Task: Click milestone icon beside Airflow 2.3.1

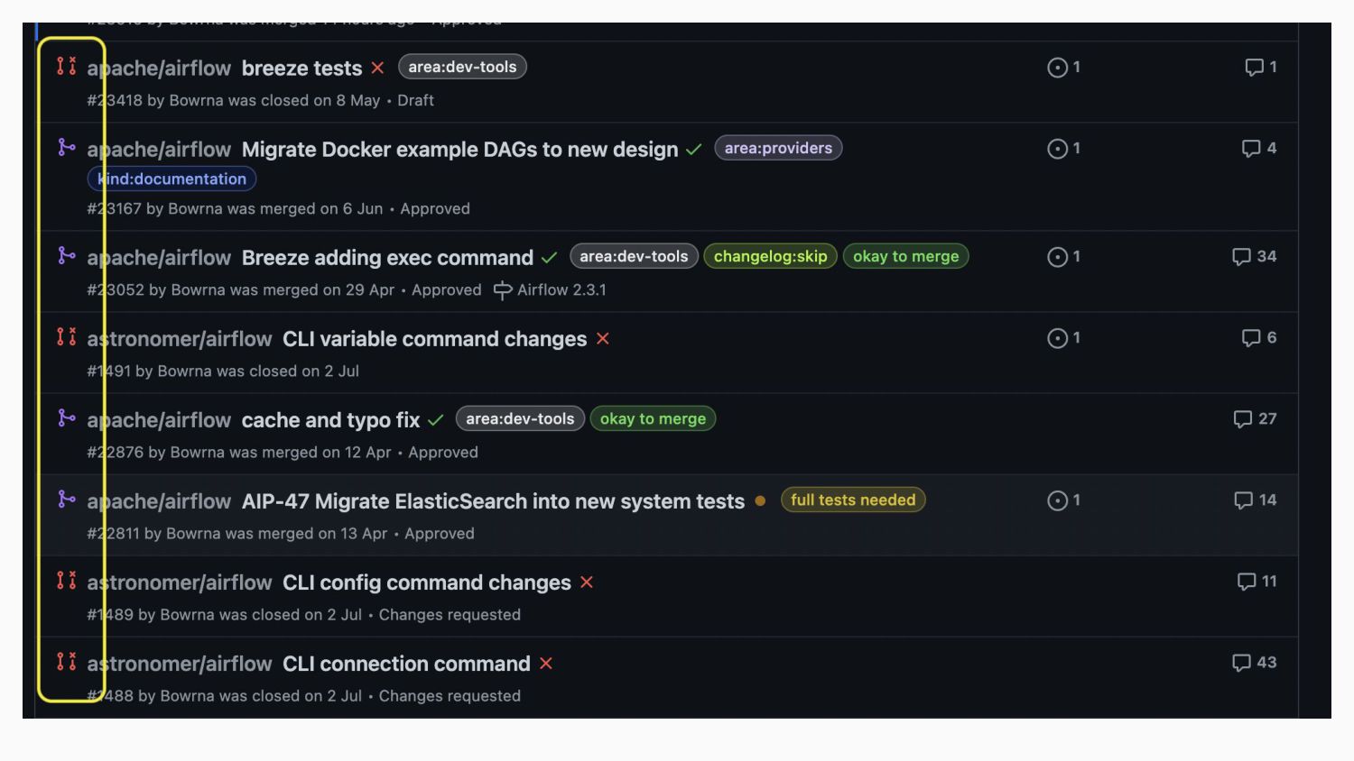Action: tap(503, 290)
